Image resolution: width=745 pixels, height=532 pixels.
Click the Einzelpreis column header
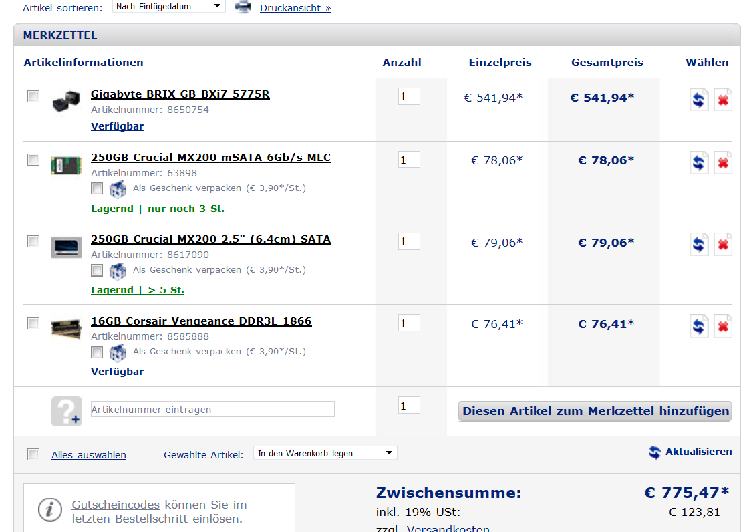click(x=500, y=63)
